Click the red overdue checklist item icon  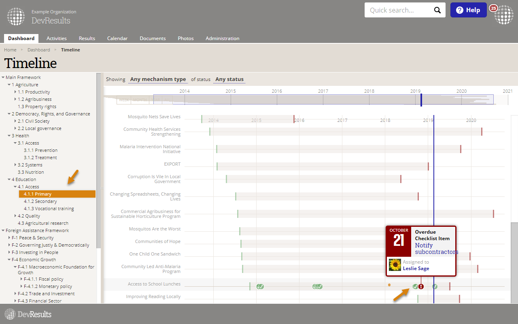coord(421,287)
